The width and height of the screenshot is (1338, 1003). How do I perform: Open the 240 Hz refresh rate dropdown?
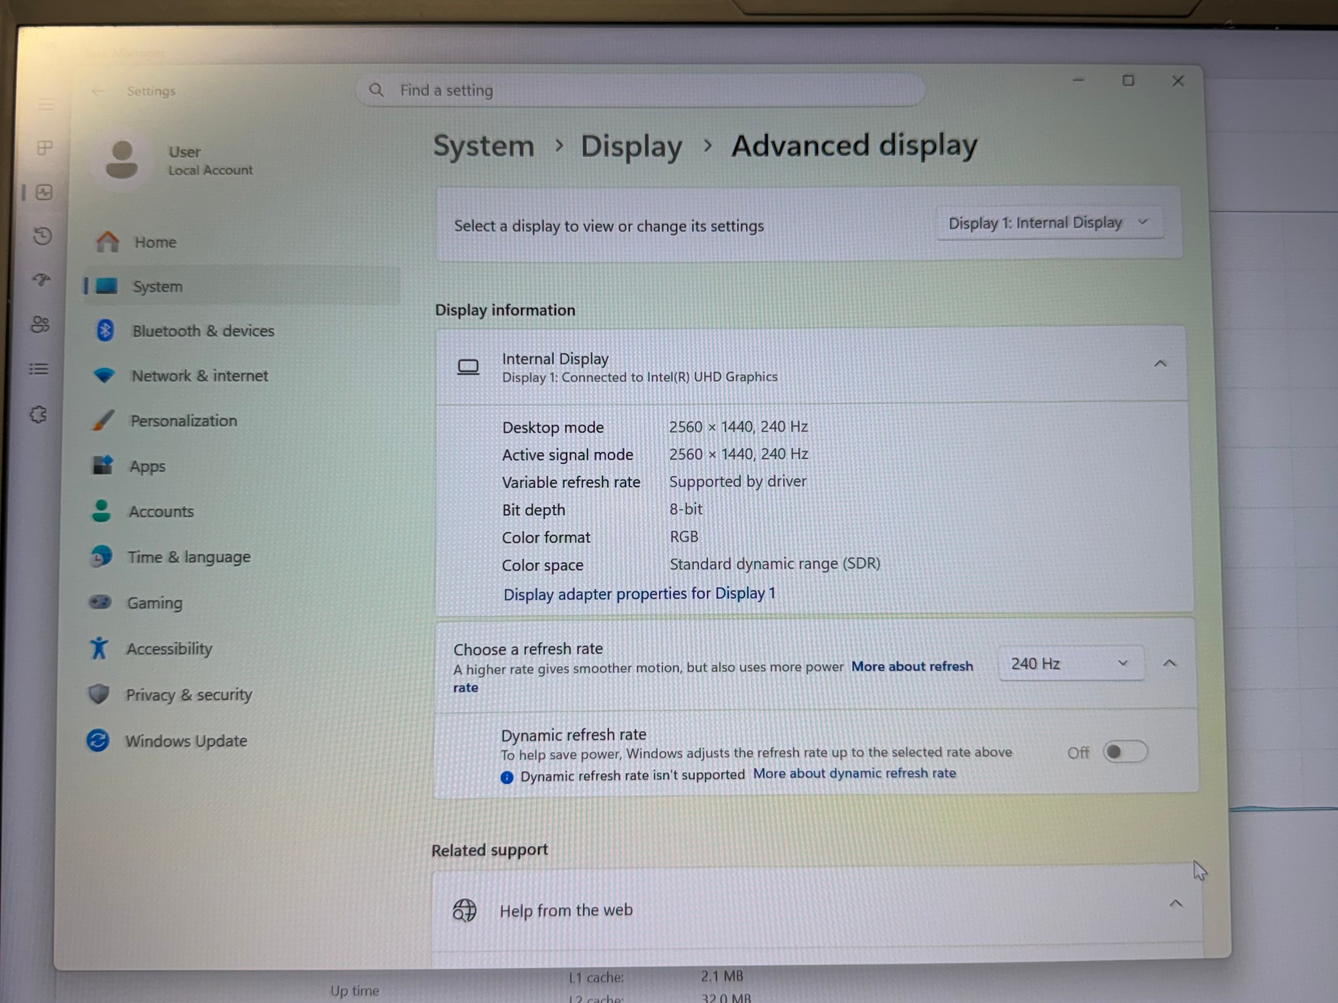click(1071, 663)
